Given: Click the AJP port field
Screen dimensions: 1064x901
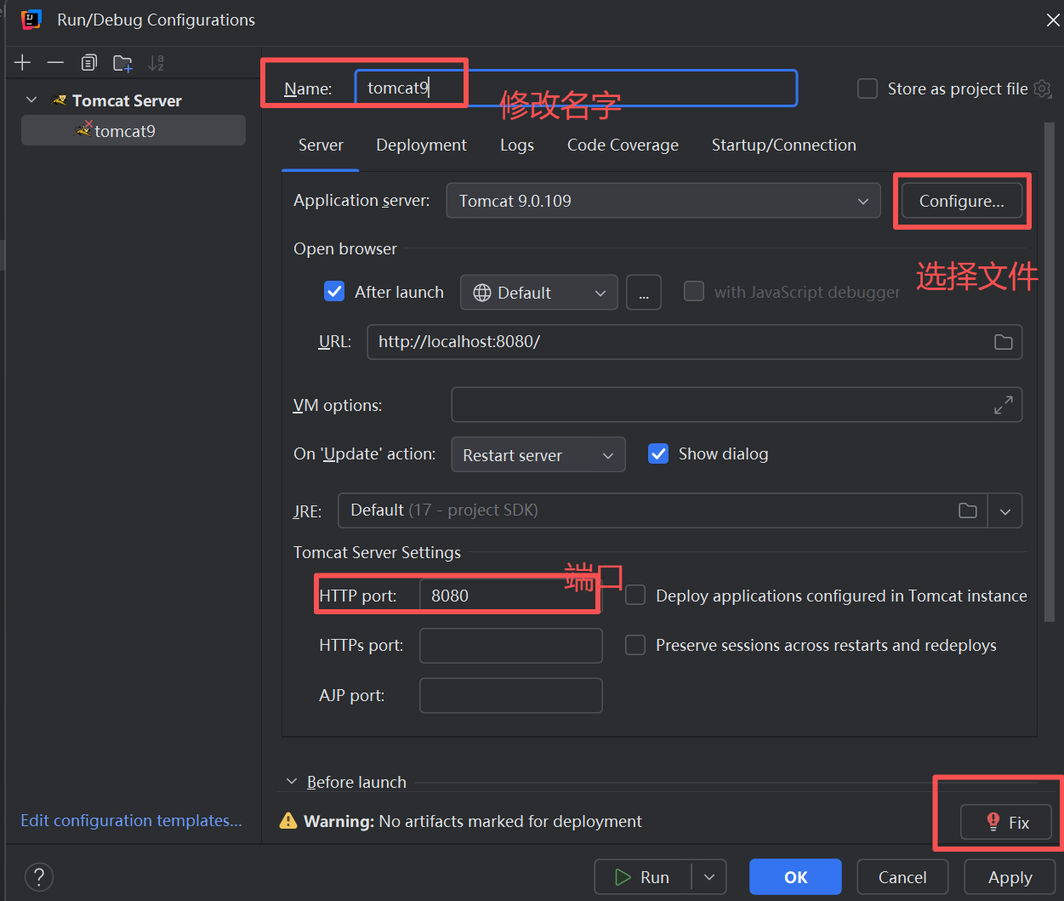Looking at the screenshot, I should click(x=511, y=695).
